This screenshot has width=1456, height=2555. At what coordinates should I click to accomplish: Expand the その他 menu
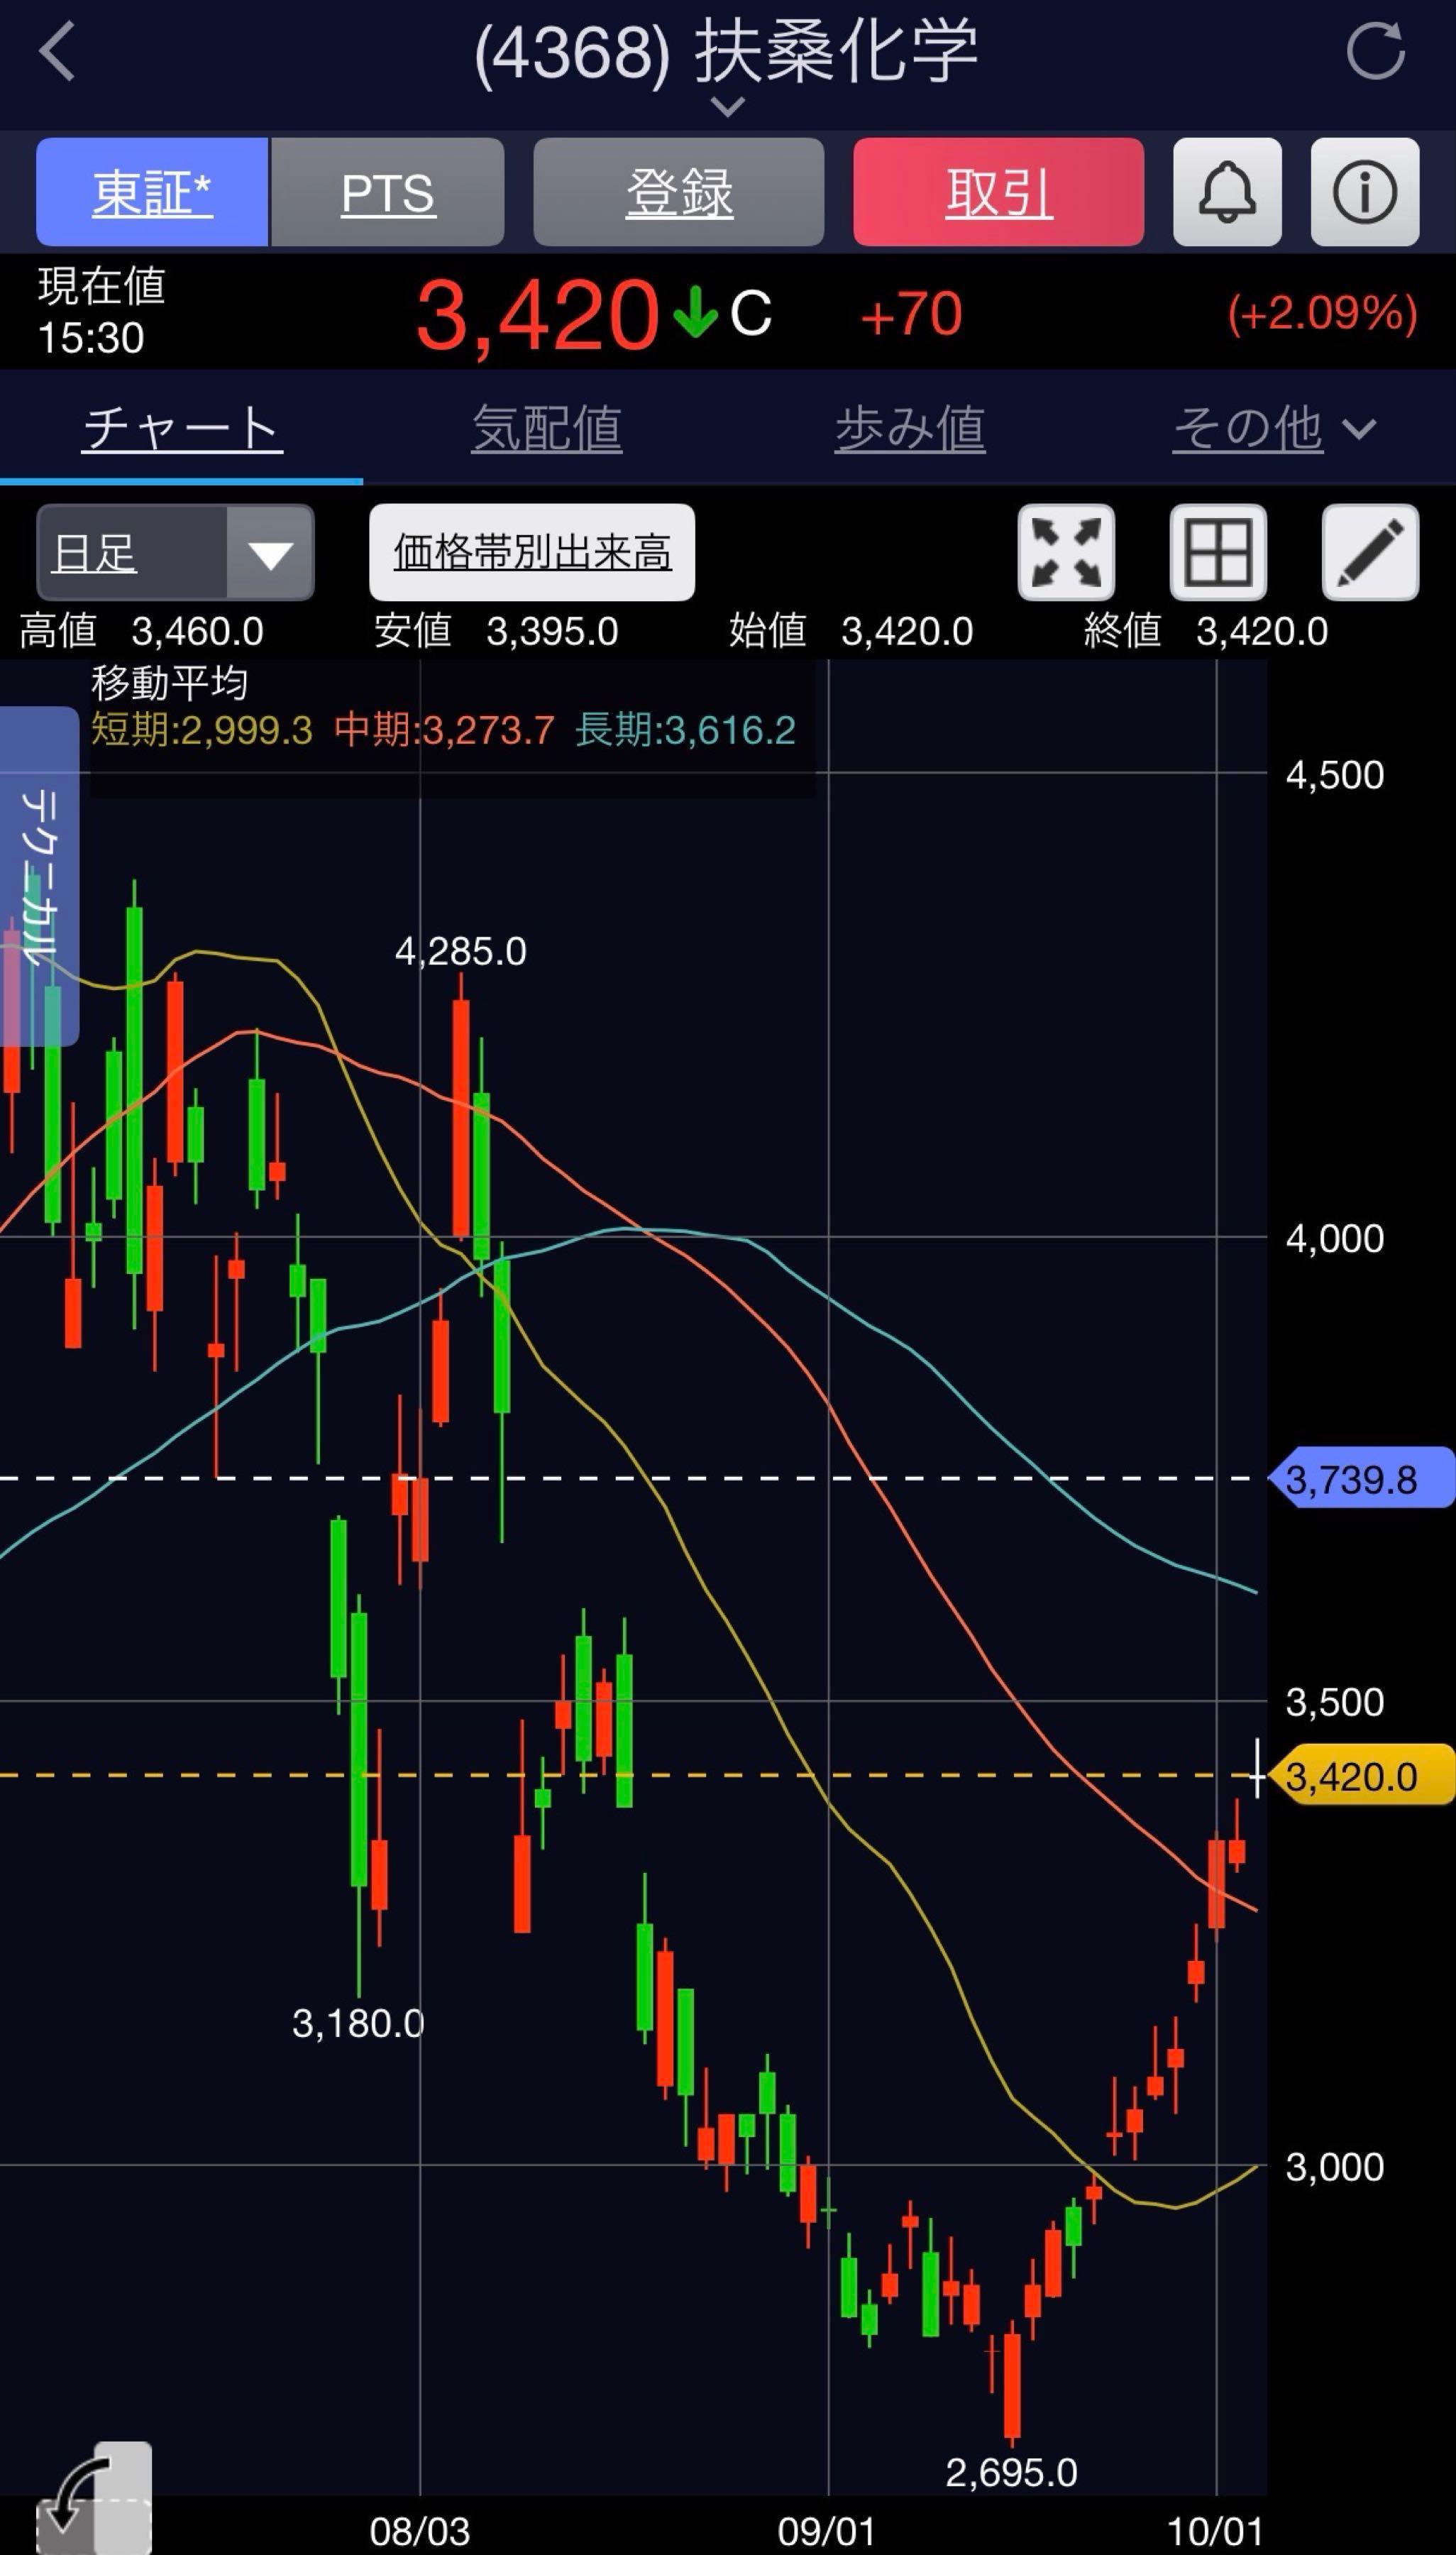click(1273, 429)
